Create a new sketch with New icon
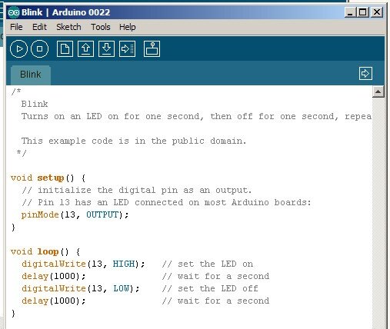The height and width of the screenshot is (329, 390). click(x=65, y=48)
